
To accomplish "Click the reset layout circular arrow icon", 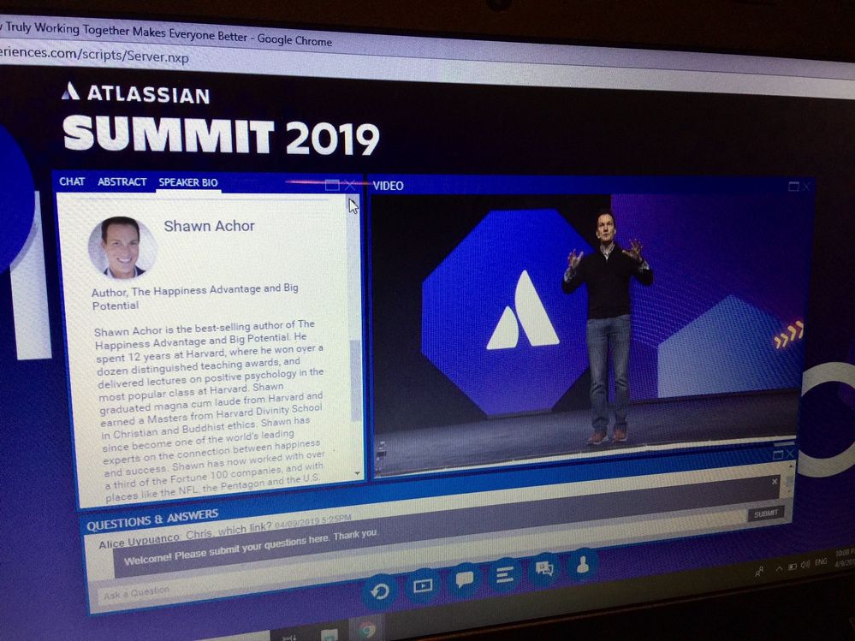I will tap(379, 592).
